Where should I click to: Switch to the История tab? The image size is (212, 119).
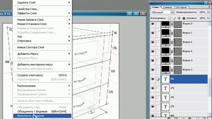[181, 7]
